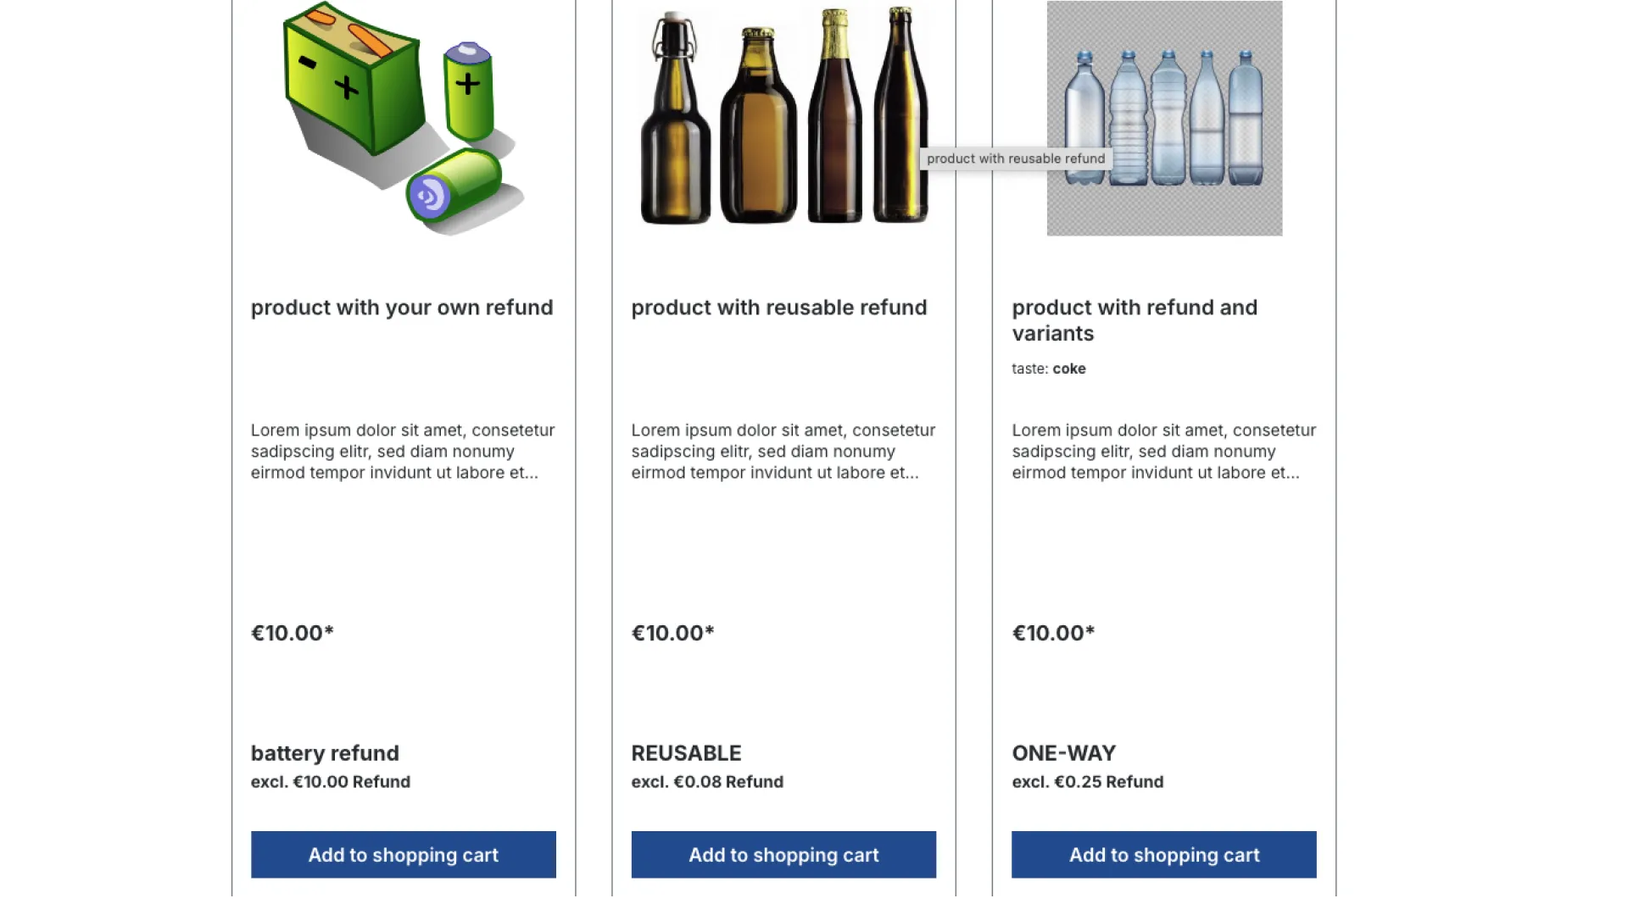Click the 'excl. €0.08 Refund' text

(707, 782)
